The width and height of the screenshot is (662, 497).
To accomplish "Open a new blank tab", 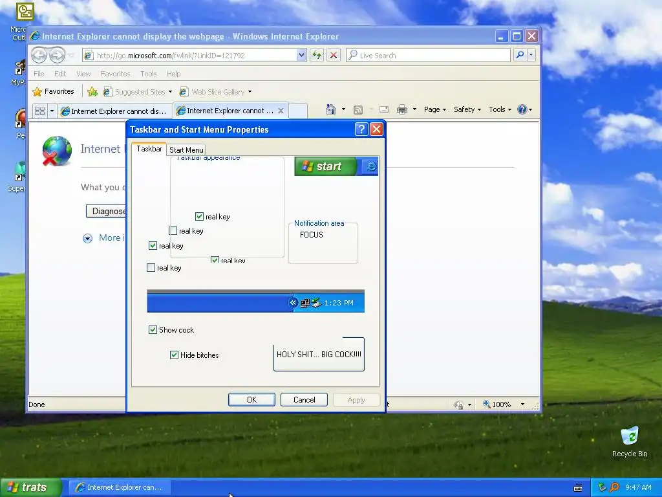I will pyautogui.click(x=298, y=111).
